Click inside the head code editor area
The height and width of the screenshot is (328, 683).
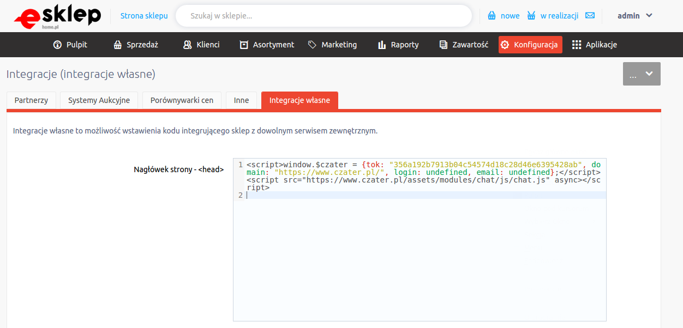pyautogui.click(x=420, y=240)
